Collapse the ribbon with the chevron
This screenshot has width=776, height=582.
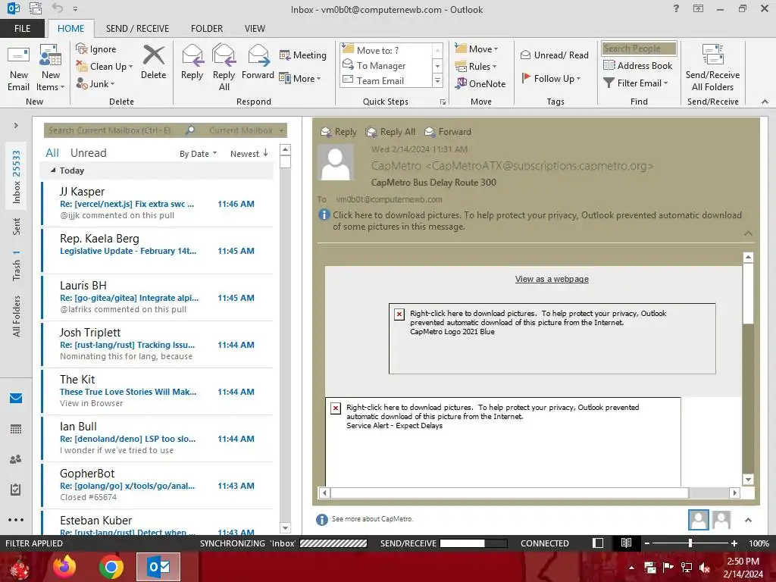pos(765,102)
